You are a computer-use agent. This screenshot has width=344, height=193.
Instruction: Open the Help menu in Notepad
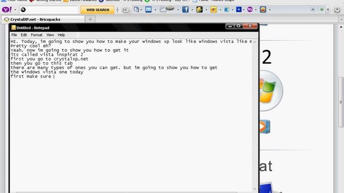(61, 35)
